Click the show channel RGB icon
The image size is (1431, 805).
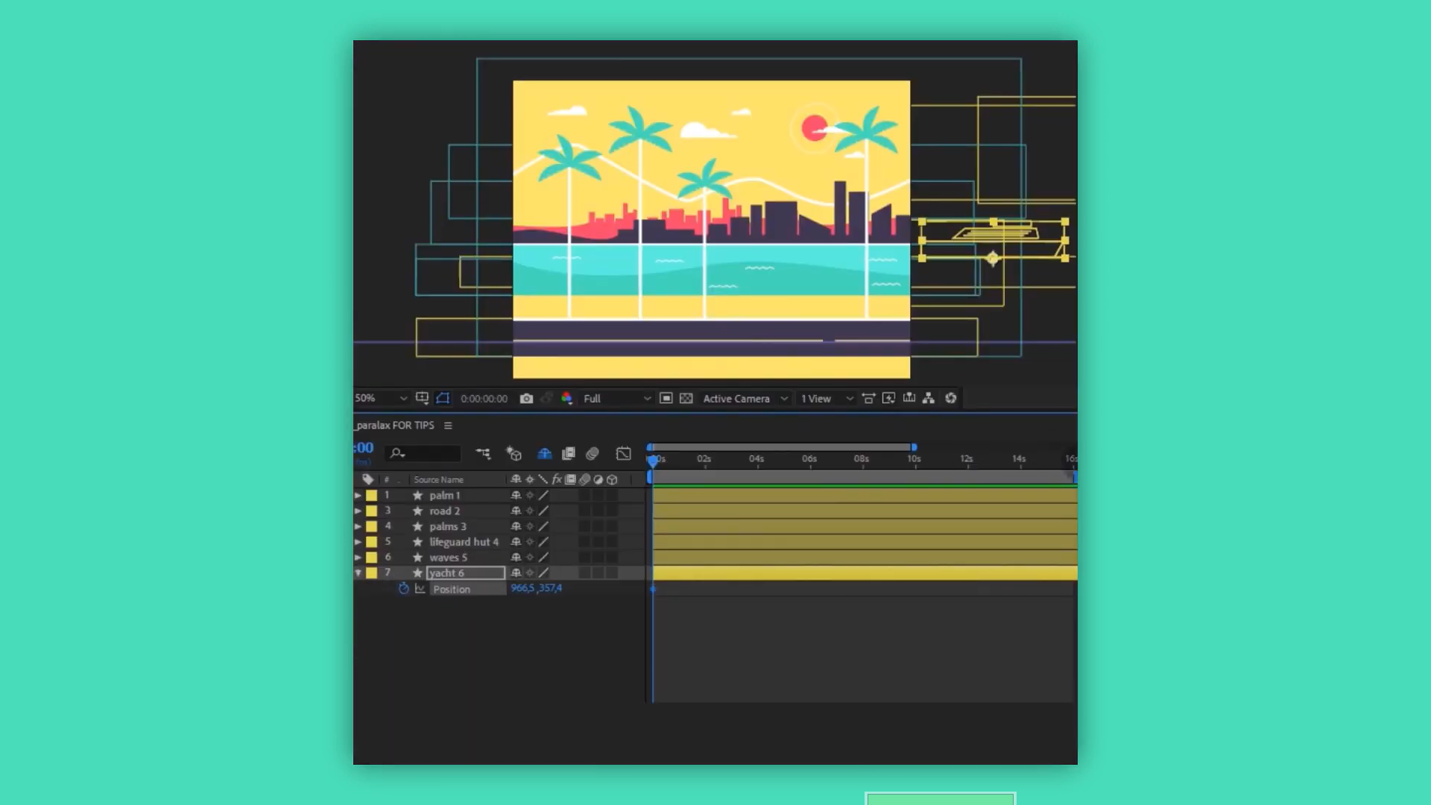(566, 399)
